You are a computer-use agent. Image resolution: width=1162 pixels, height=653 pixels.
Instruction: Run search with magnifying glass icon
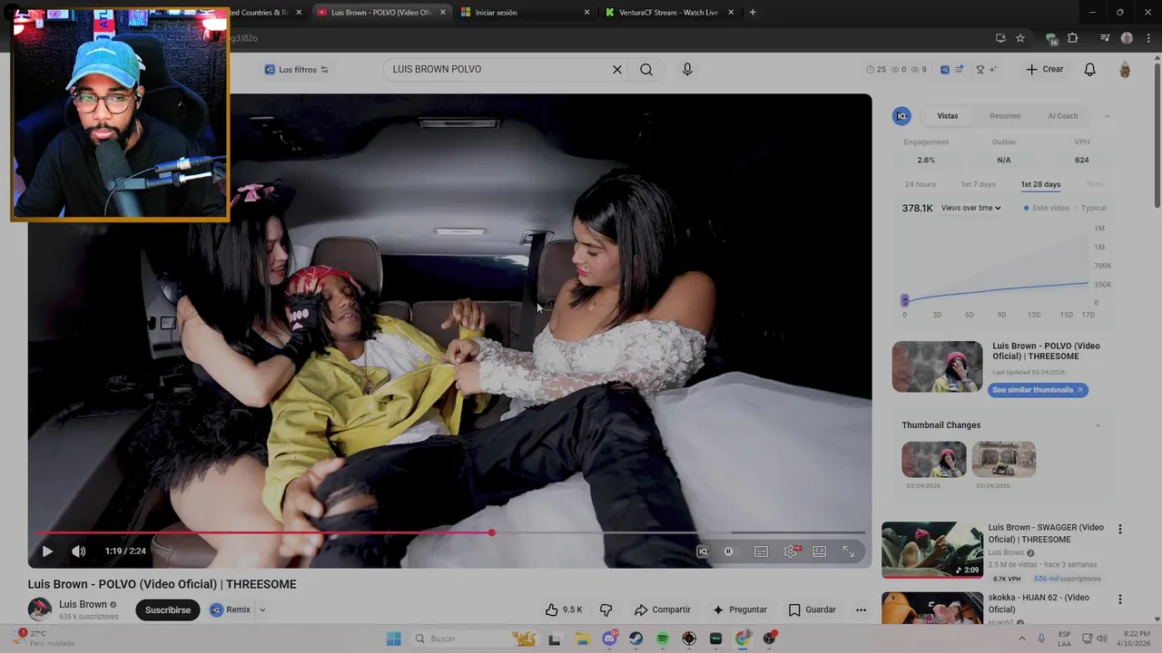pos(646,70)
